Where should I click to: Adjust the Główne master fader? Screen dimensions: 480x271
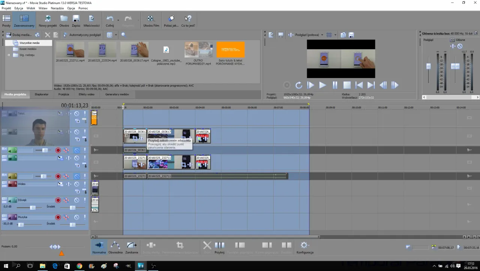tap(455, 66)
